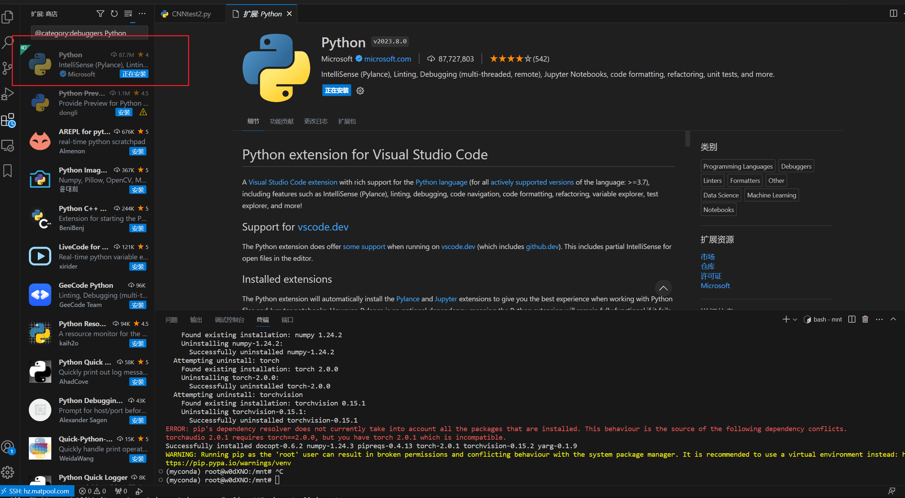Open Python extension manage gear icon

pos(360,91)
